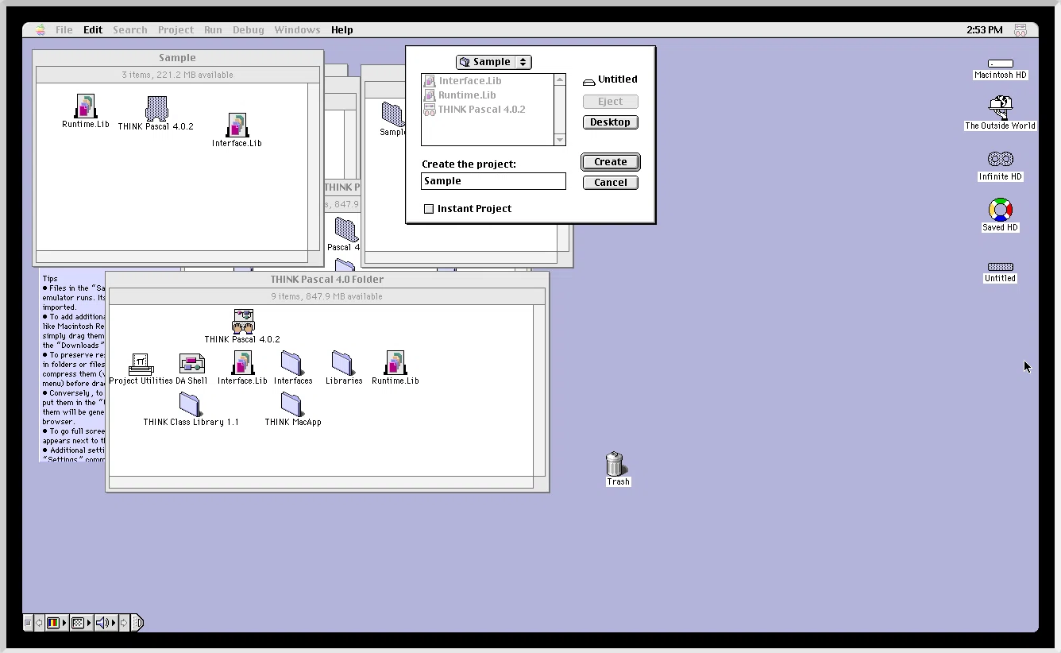This screenshot has width=1061, height=653.
Task: Click the 2:53 PM menu bar clock
Action: (985, 30)
